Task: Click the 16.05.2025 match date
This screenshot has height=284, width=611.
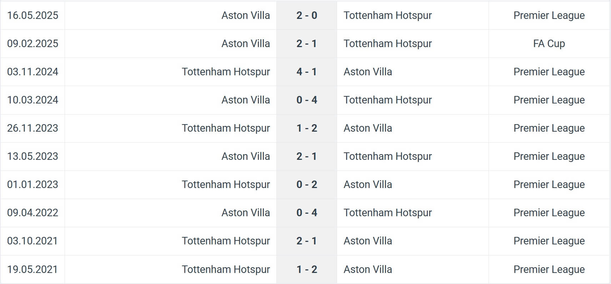Action: (32, 15)
